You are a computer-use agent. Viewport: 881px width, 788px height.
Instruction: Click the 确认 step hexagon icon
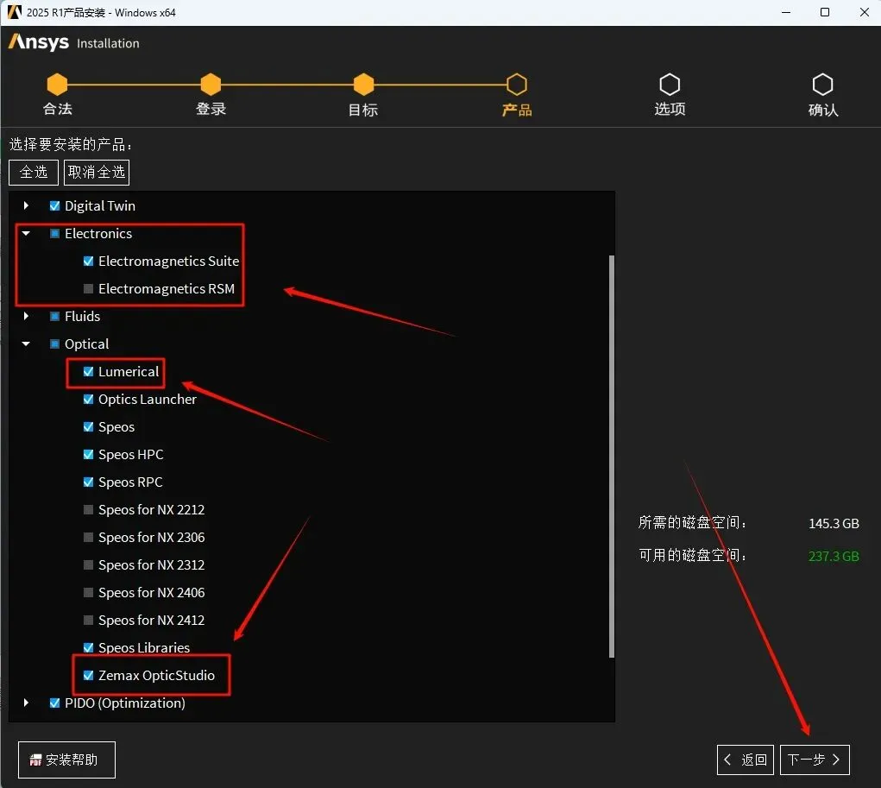822,85
